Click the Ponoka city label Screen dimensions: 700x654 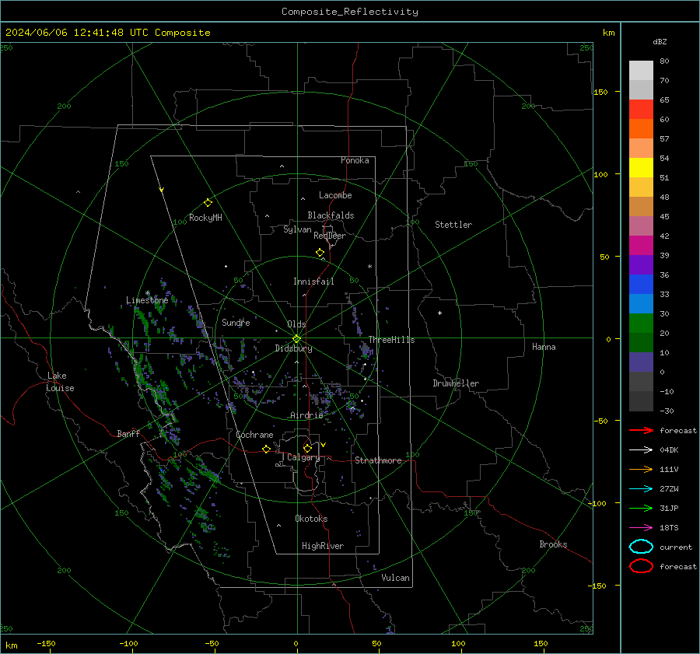pos(355,160)
